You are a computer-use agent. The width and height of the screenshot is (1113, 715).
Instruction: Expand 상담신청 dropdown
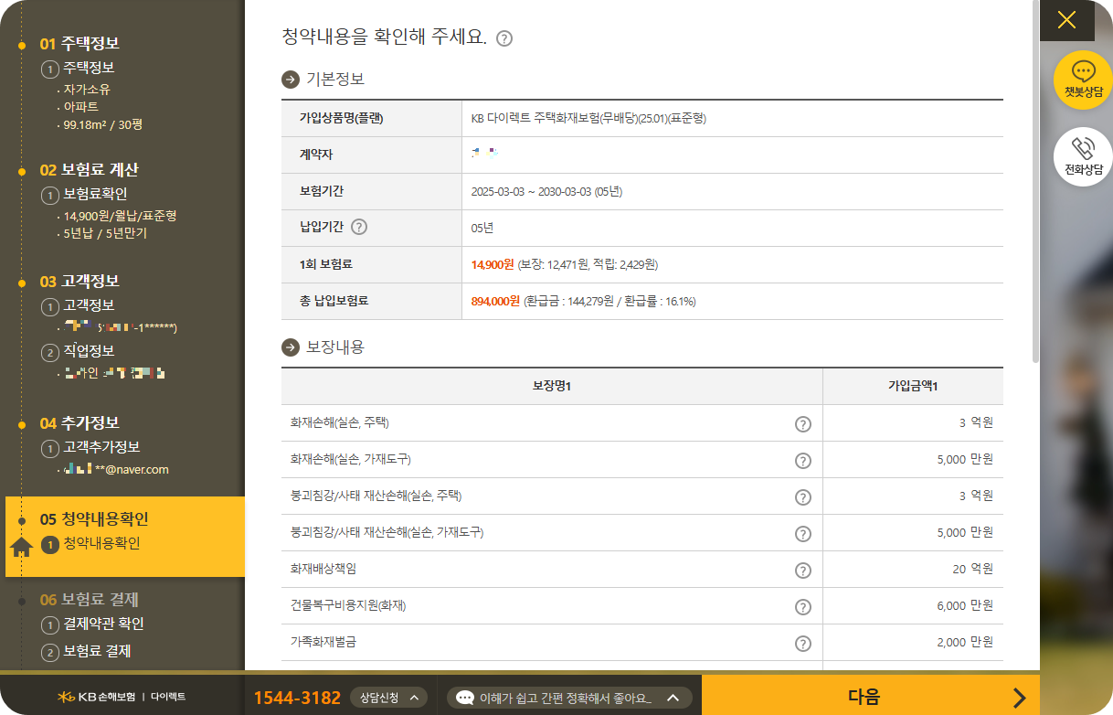tap(389, 698)
